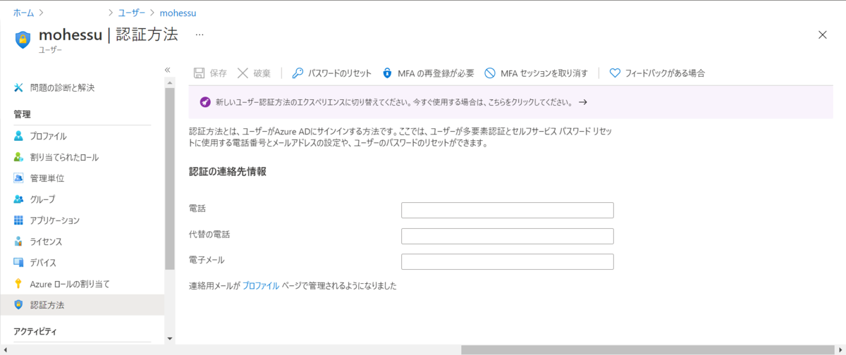Viewport: 846px width, 355px height.
Task: Click the MFA re-registration shield icon
Action: (387, 73)
